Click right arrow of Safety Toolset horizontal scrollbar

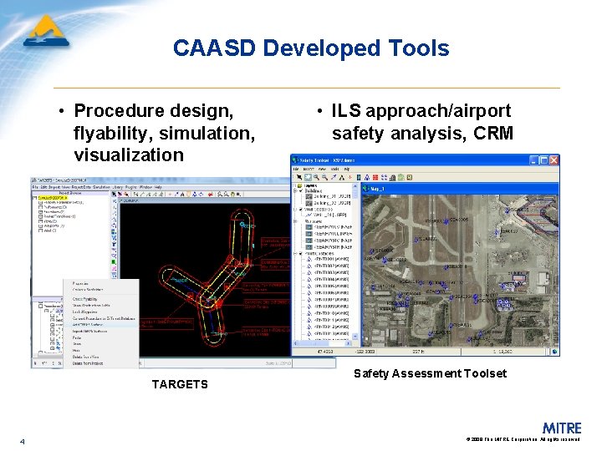point(348,343)
